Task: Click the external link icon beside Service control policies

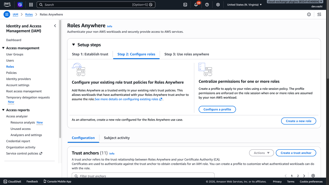Action: (41, 153)
